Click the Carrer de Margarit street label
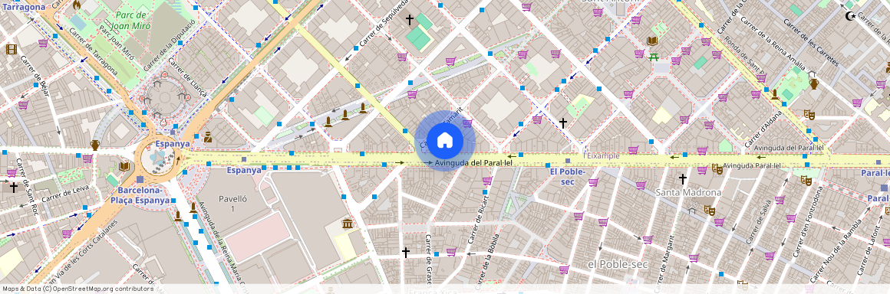Image resolution: width=890 pixels, height=294 pixels. (x=665, y=265)
